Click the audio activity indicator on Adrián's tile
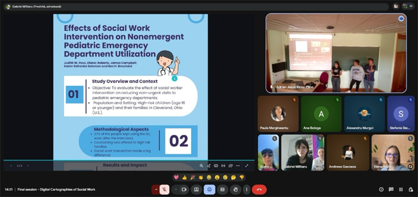418x197 pixels. 401,19
